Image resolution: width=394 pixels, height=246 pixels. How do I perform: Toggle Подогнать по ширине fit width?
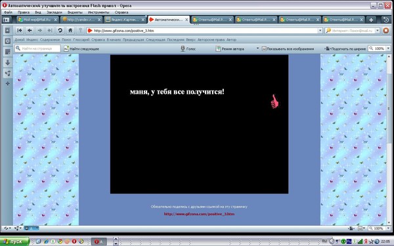(345, 49)
